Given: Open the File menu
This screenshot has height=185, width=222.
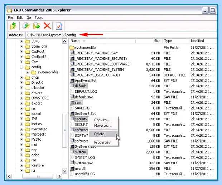Looking at the screenshot, I should (x=10, y=18).
